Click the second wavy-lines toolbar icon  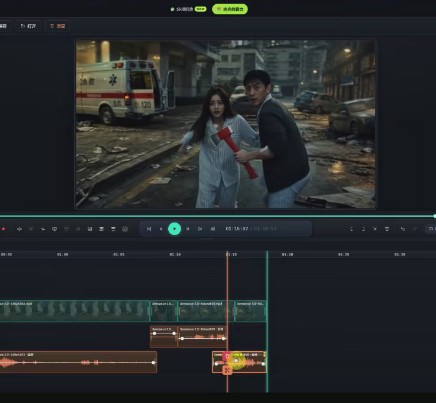point(113,229)
